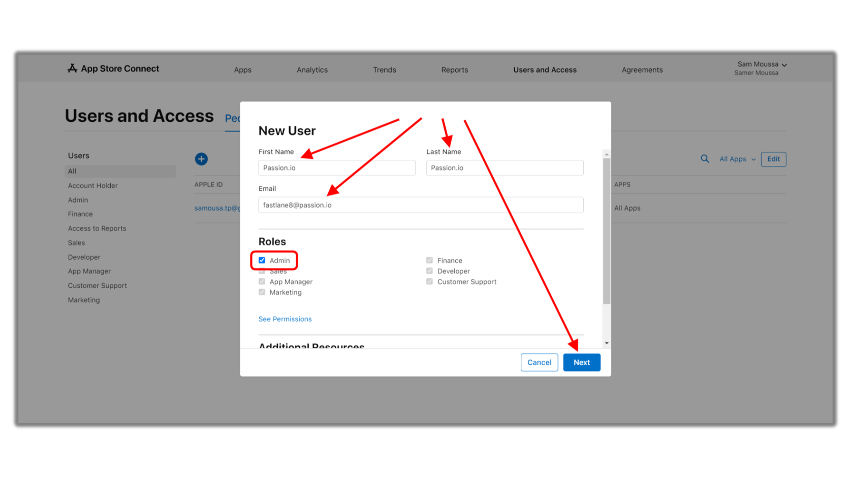Screen dimensions: 851x478
Task: Toggle the Finance role checkbox
Action: tap(429, 260)
